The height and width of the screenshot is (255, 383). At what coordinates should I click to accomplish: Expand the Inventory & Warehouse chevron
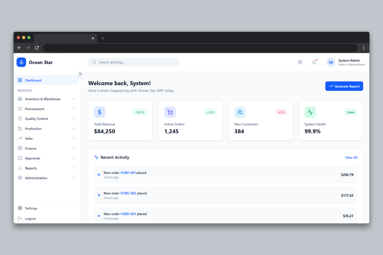(74, 99)
